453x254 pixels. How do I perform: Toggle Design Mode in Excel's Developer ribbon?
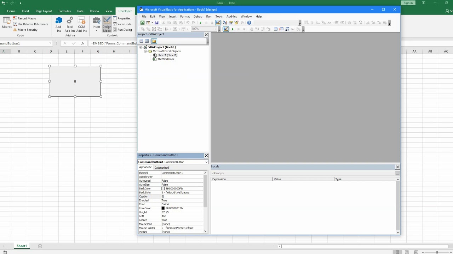107,24
